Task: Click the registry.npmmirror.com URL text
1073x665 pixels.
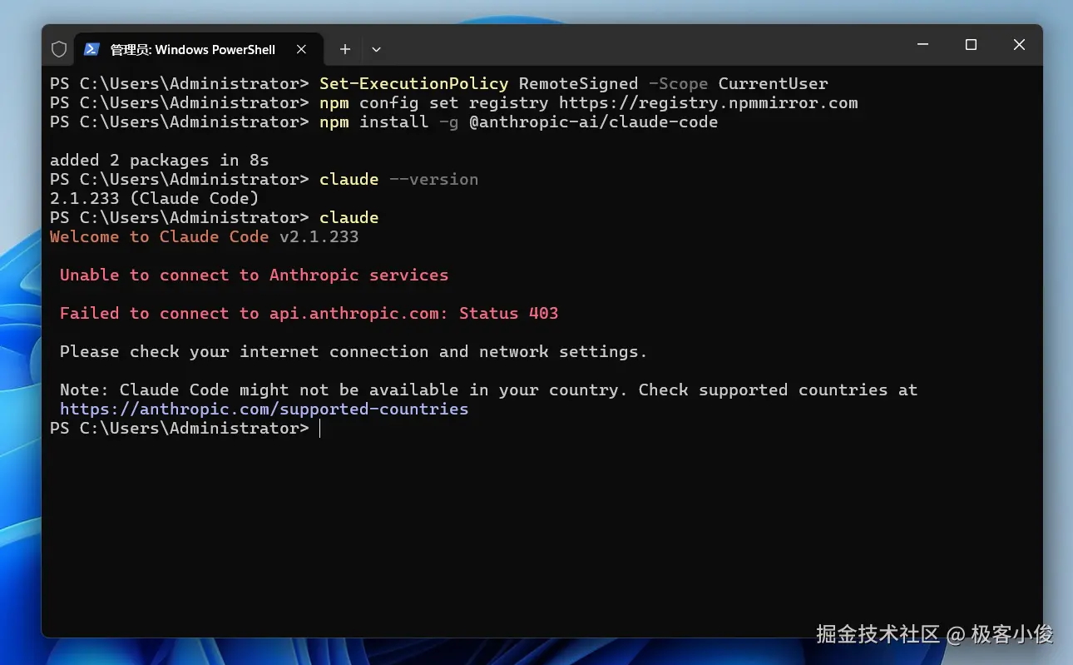Action: click(708, 102)
